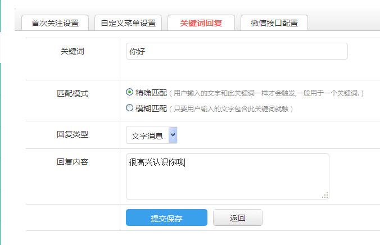Click the grey hint text beside 精确匹配
This screenshot has width=380, height=245.
[269, 93]
